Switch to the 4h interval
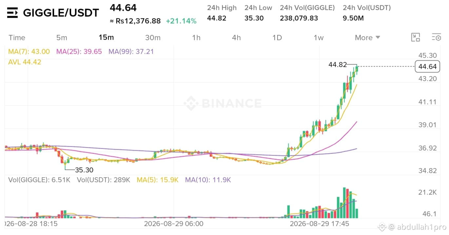 [x=236, y=38]
